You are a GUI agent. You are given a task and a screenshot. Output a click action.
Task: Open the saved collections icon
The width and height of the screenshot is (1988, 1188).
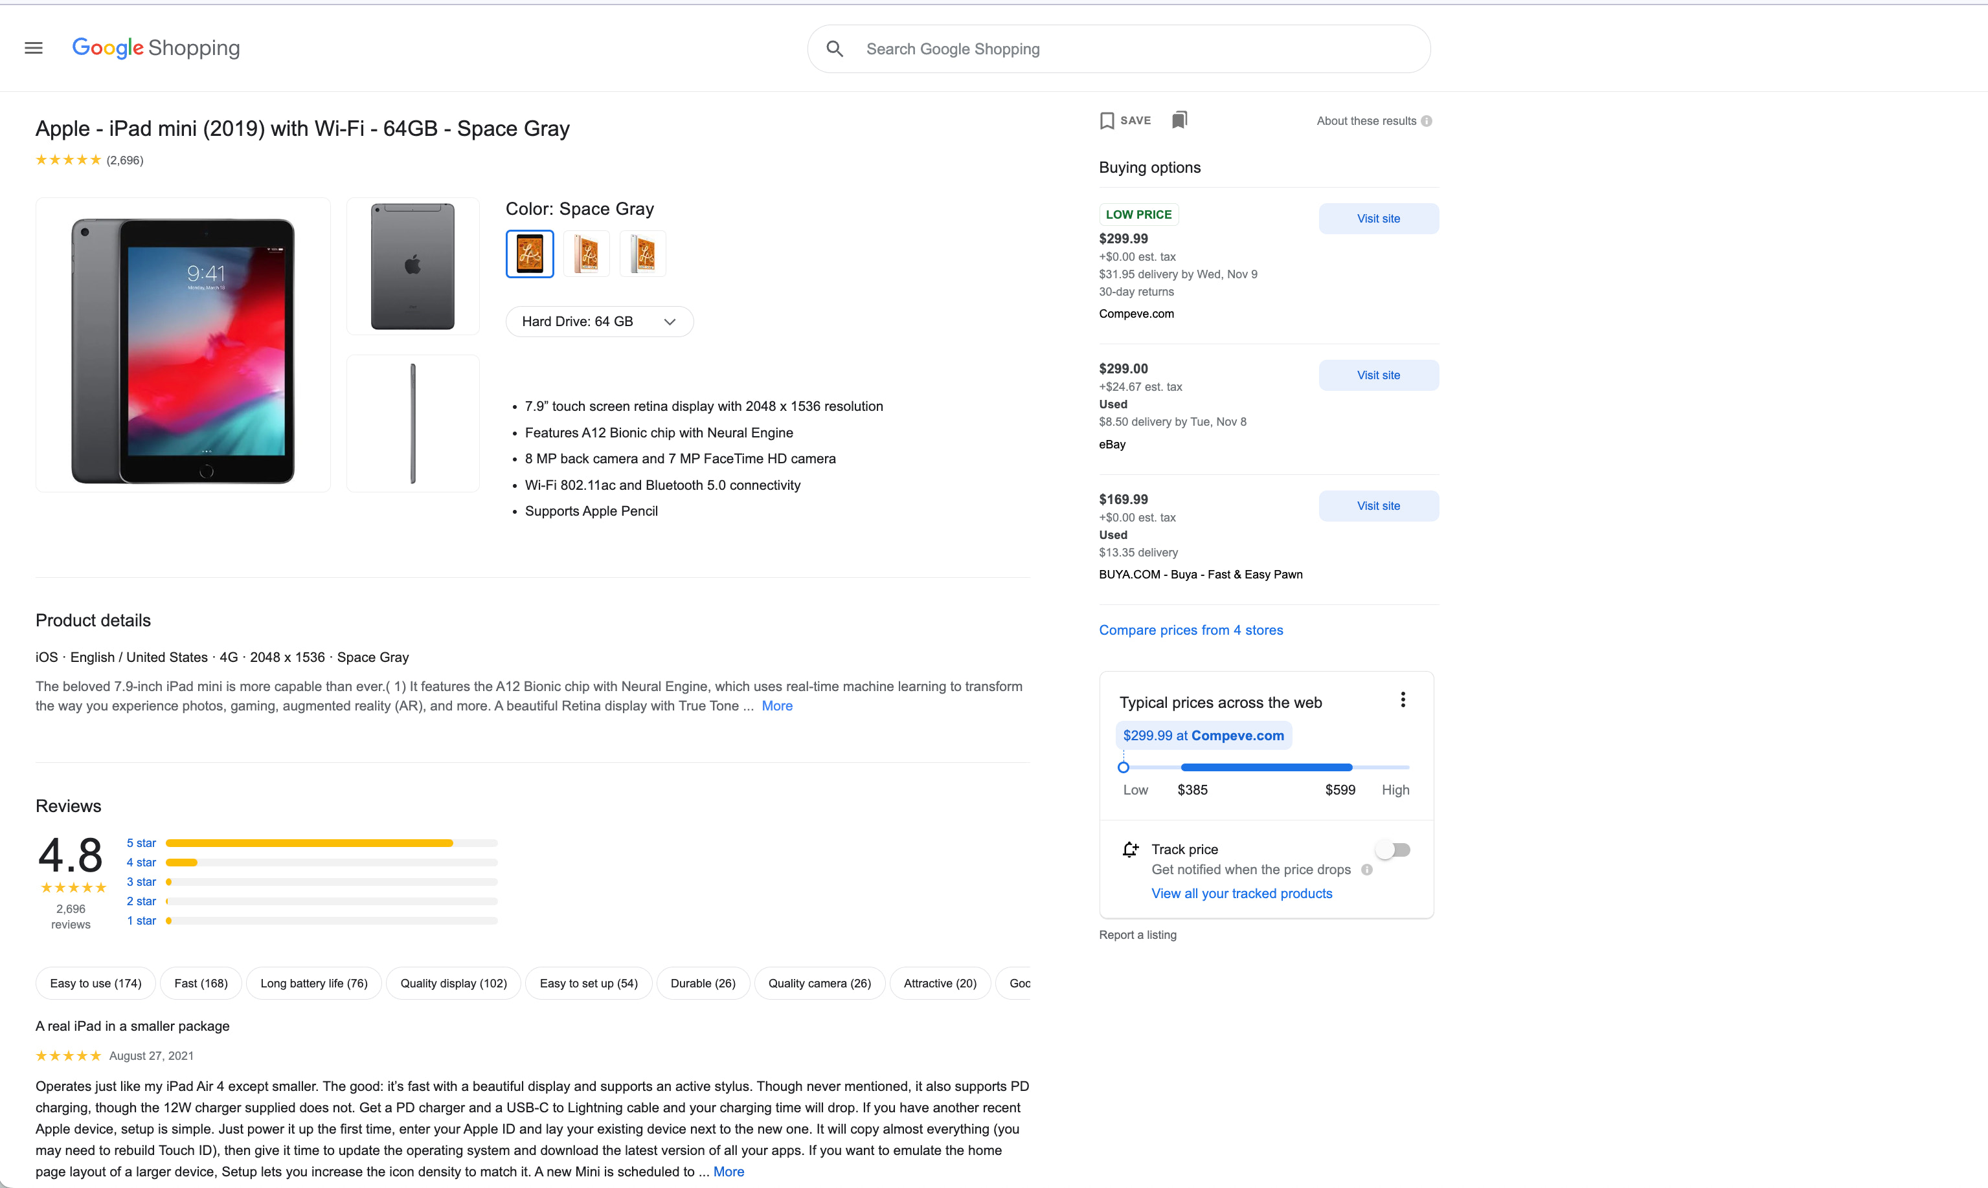[1179, 120]
